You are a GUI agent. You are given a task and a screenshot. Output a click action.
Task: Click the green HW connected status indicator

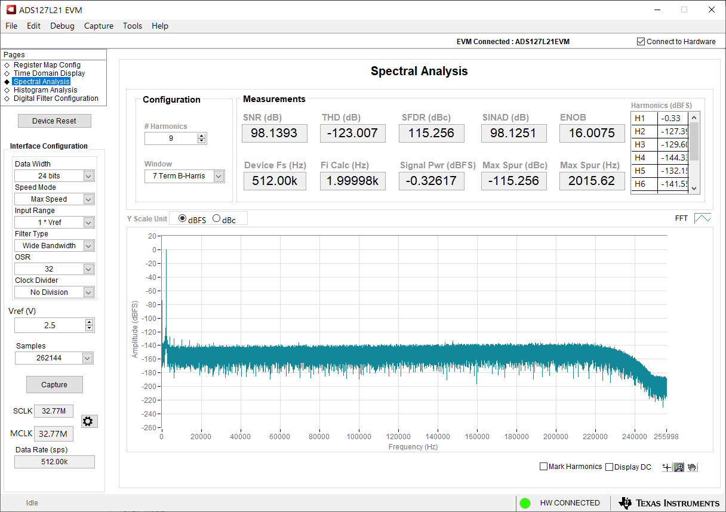[525, 503]
